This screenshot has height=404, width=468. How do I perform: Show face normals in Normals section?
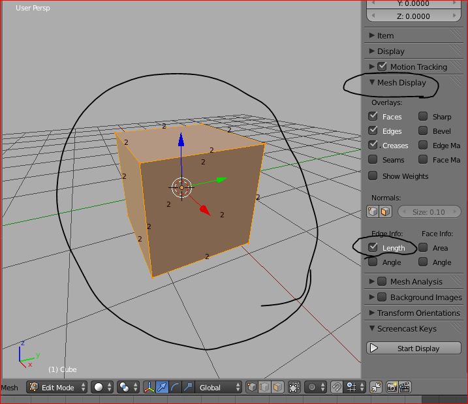click(x=385, y=211)
